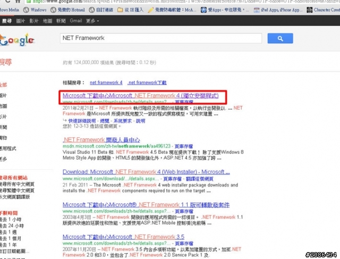Image resolution: width=340 pixels, height=259 pixels.
Task: Open 自訂日期範圍 time filter option
Action: pyautogui.click(x=14, y=251)
